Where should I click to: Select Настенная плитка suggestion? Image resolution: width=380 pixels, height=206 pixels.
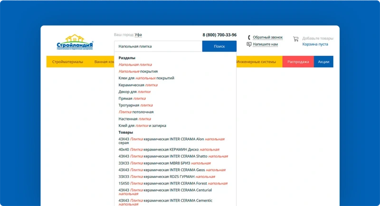pos(135,119)
